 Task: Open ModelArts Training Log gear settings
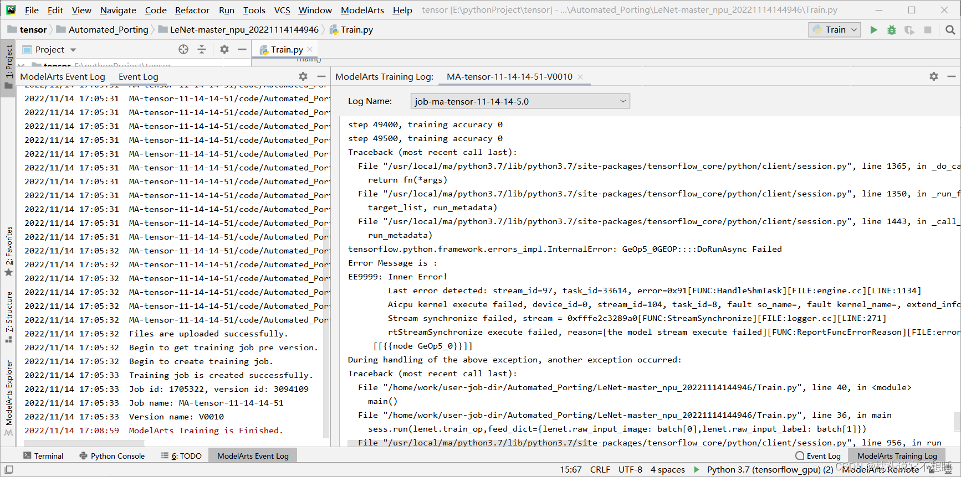pos(934,76)
